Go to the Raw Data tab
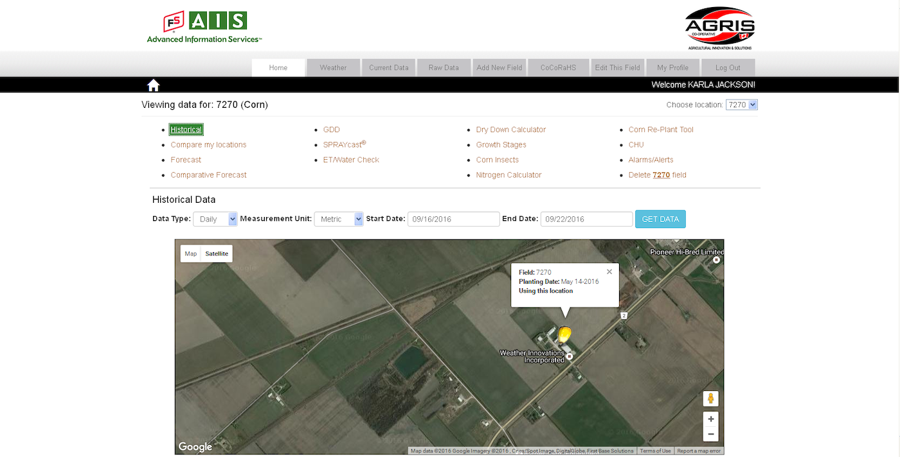The image size is (900, 457). pyautogui.click(x=444, y=67)
